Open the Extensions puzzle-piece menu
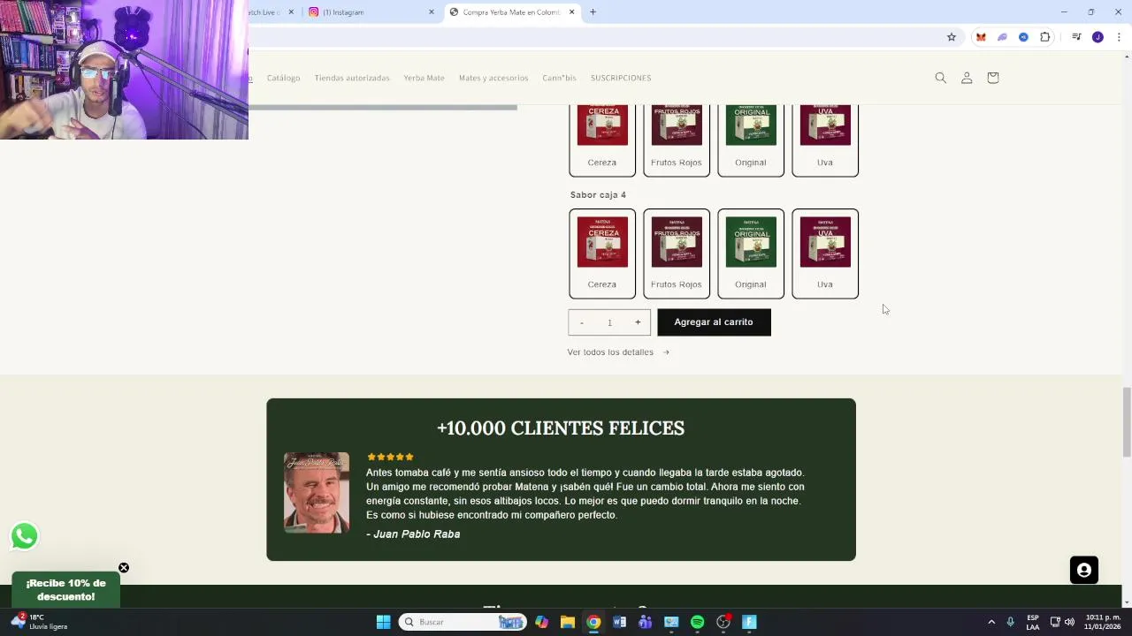Image resolution: width=1132 pixels, height=636 pixels. 1045,37
